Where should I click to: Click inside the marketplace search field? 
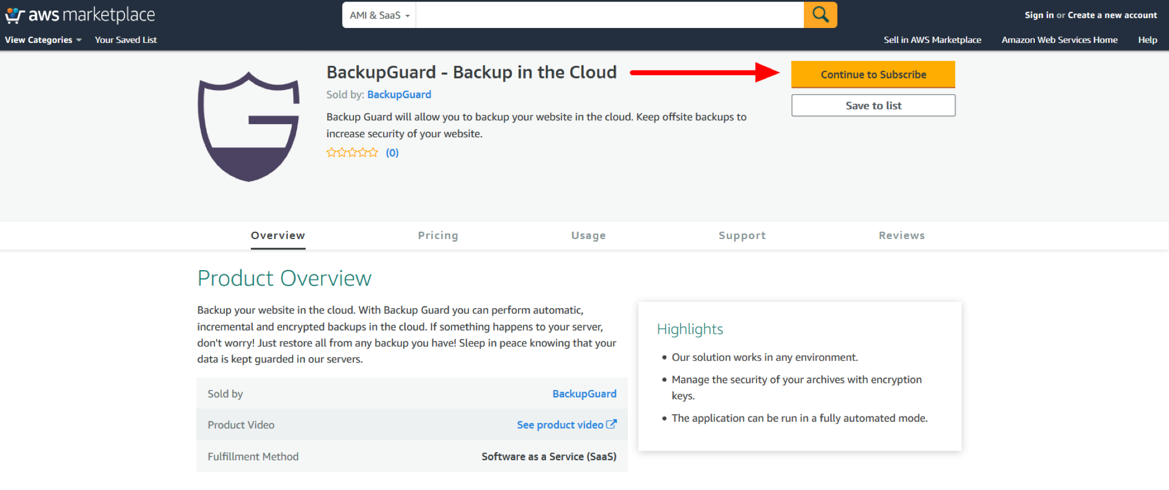tap(610, 15)
